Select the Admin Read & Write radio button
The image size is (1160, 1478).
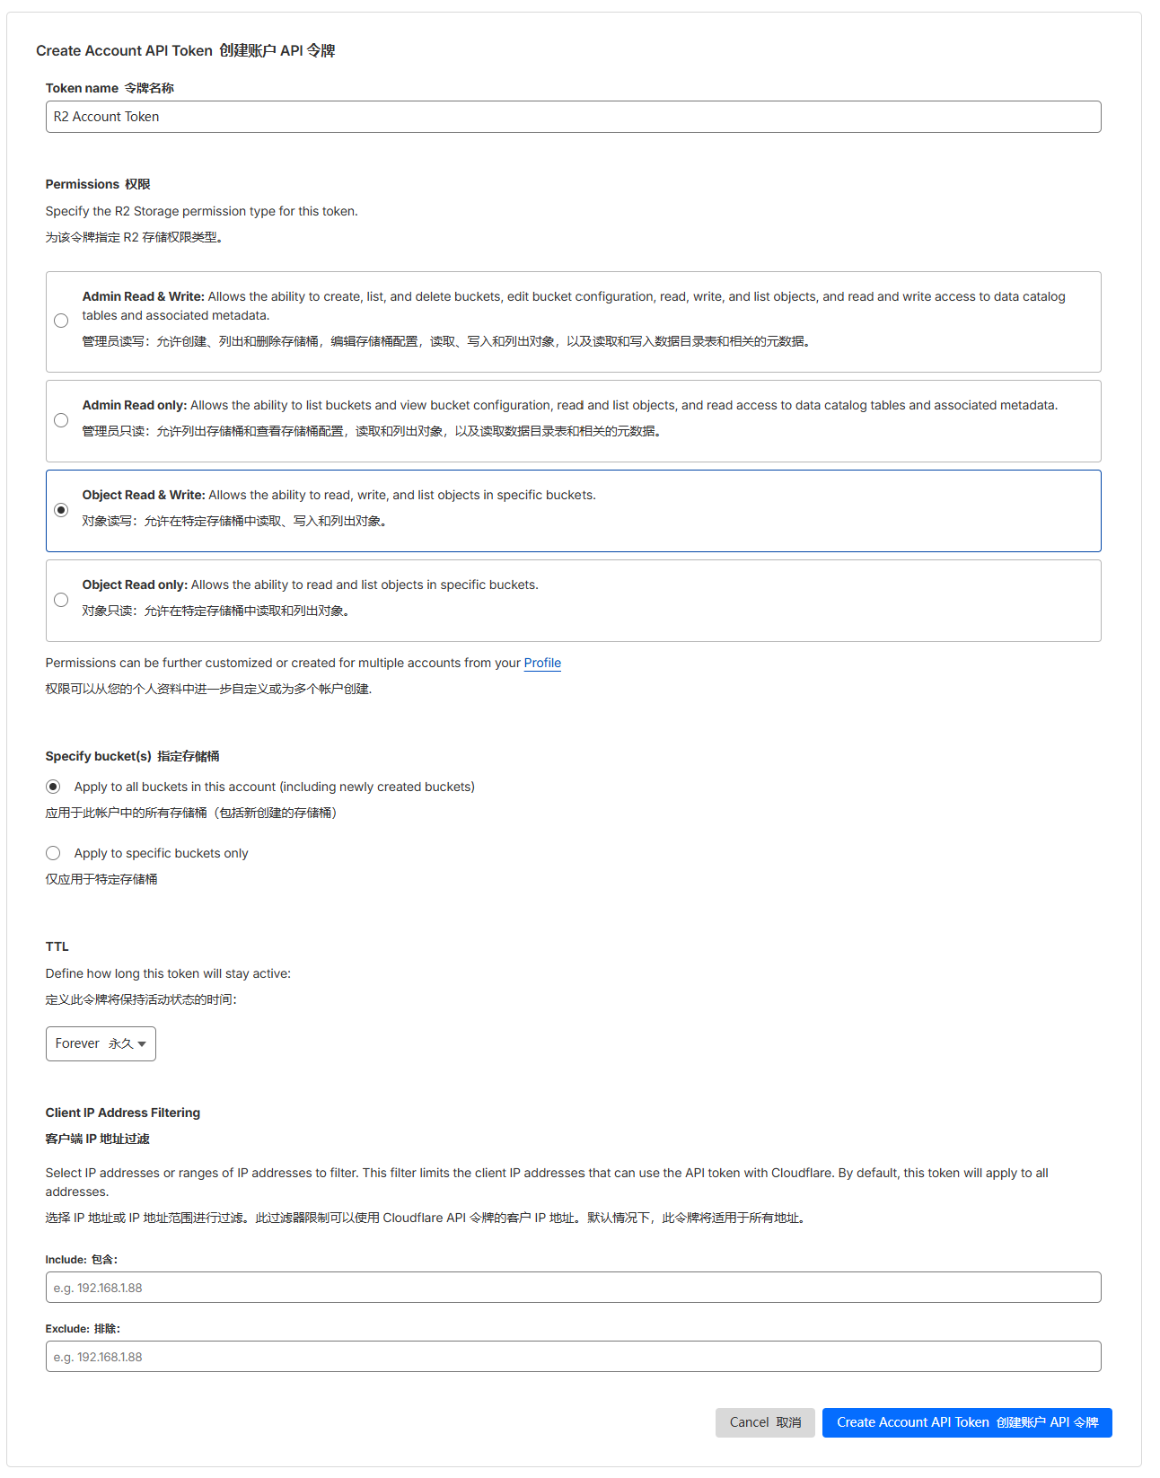tap(61, 321)
